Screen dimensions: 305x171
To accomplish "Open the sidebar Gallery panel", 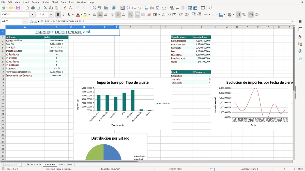I will (300, 44).
